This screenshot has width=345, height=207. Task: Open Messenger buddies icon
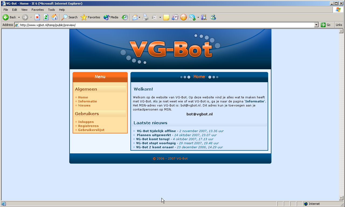pos(213,17)
